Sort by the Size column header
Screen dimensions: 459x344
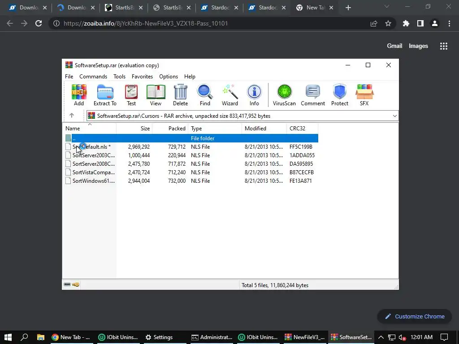pos(134,129)
